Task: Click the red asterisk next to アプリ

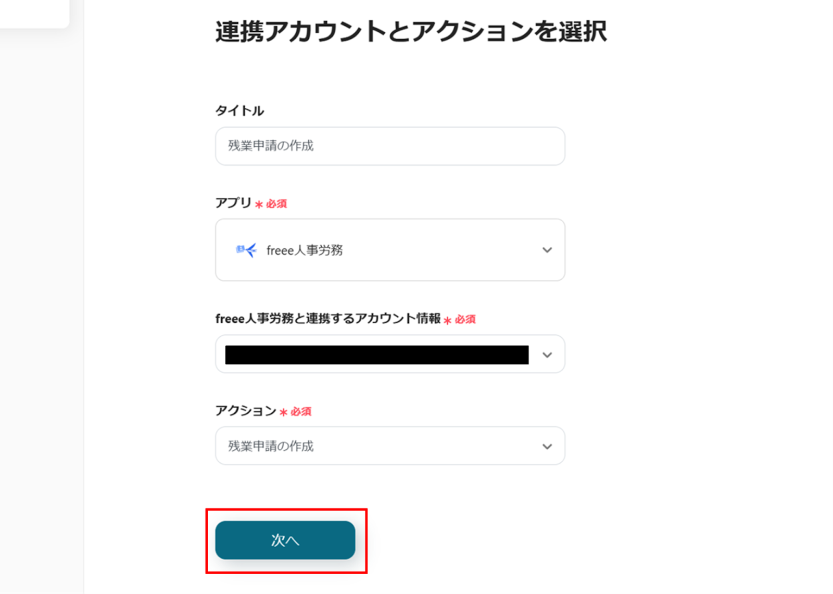Action: pyautogui.click(x=259, y=205)
